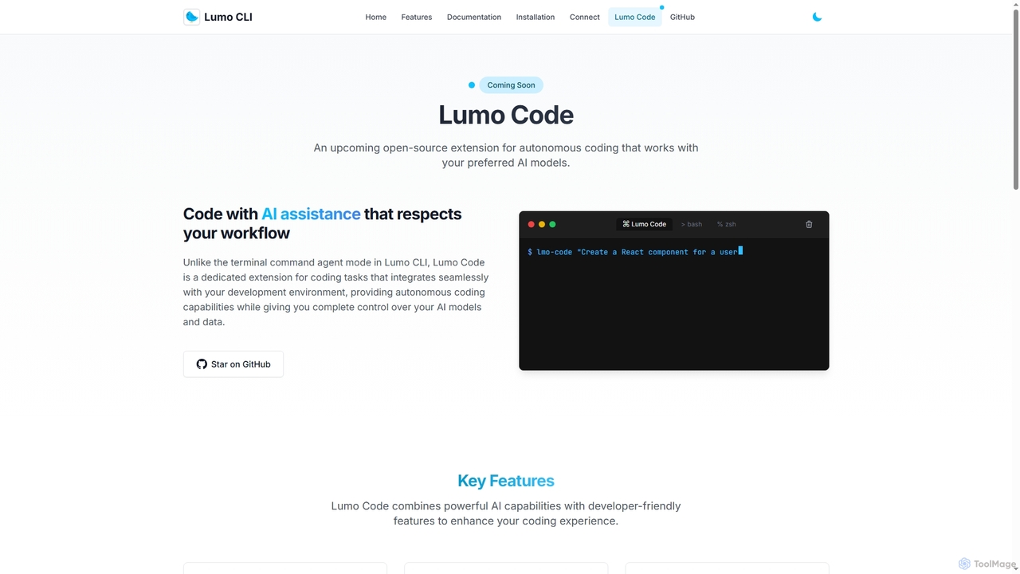Open the GitHub nav link
The height and width of the screenshot is (574, 1020).
coord(682,17)
